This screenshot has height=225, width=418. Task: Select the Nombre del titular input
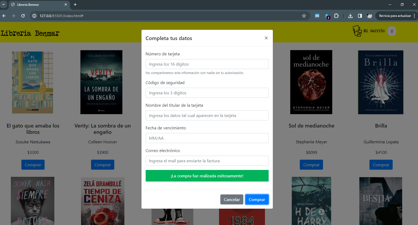coord(207,115)
